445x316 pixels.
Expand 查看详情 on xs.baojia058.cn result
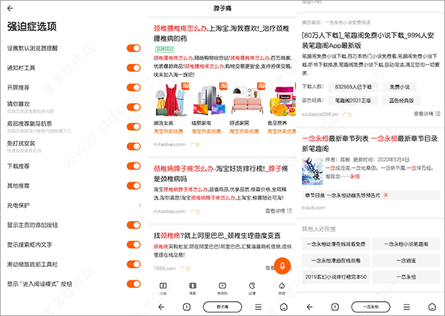pos(427,113)
